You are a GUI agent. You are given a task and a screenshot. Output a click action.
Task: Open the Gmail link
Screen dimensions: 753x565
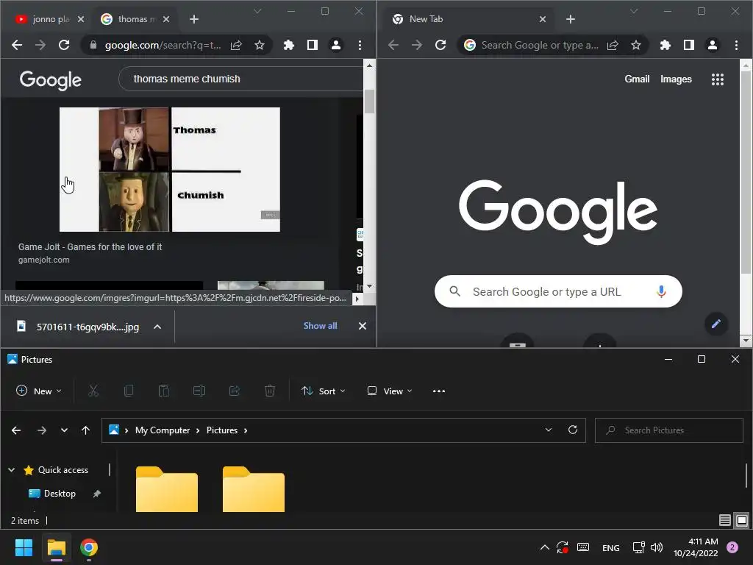tap(637, 79)
